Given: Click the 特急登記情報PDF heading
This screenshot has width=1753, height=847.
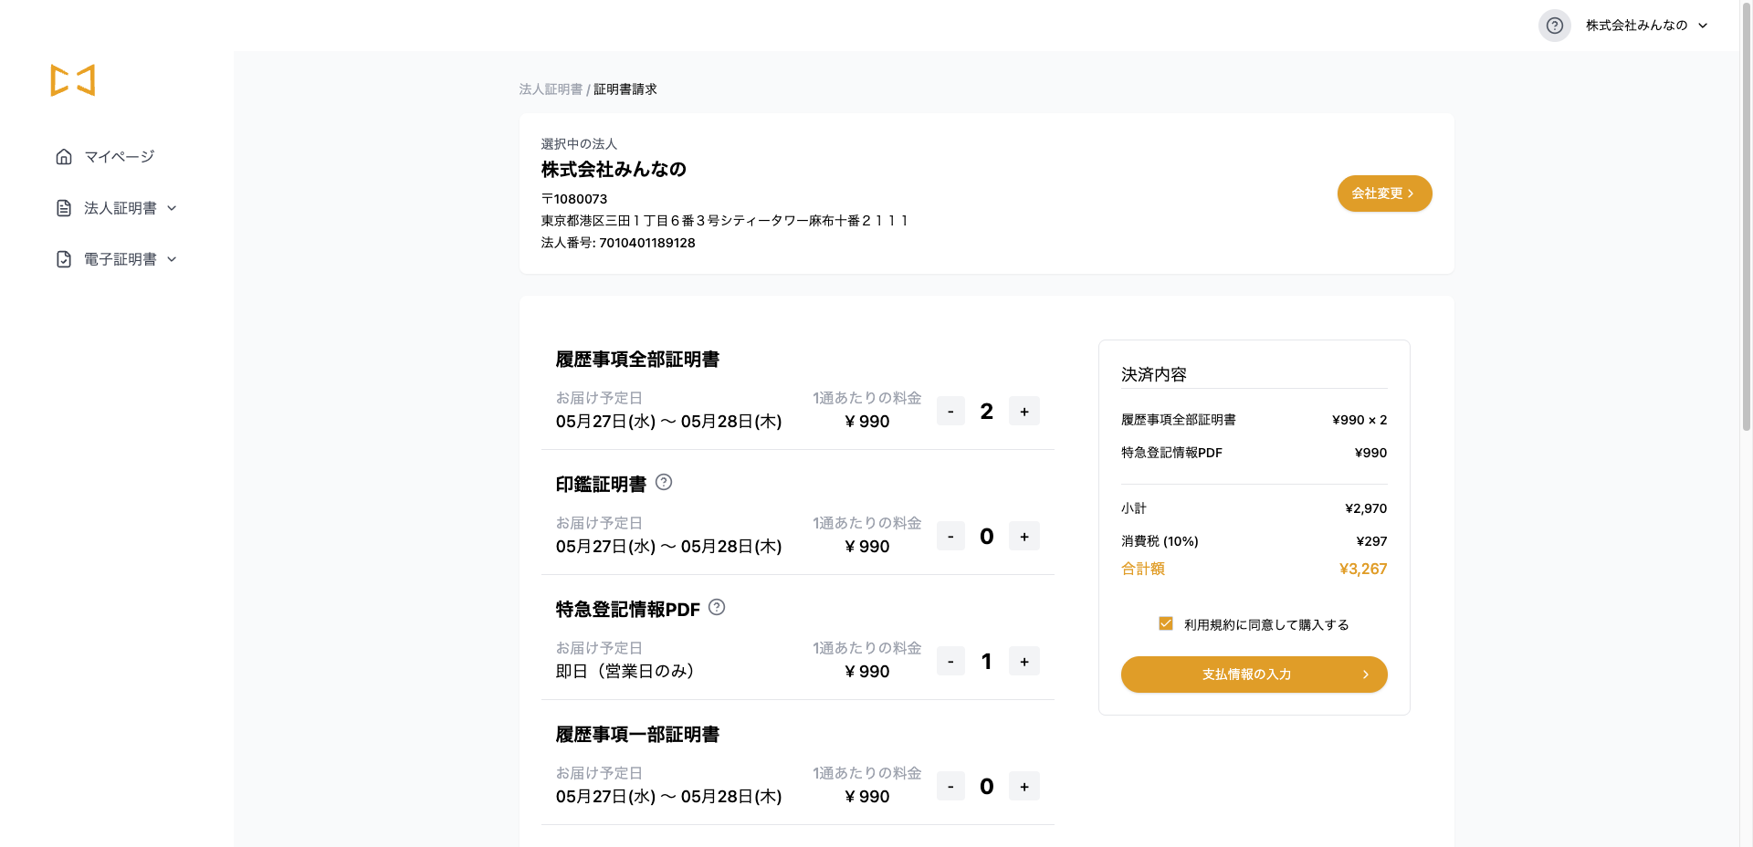Looking at the screenshot, I should pyautogui.click(x=627, y=610).
